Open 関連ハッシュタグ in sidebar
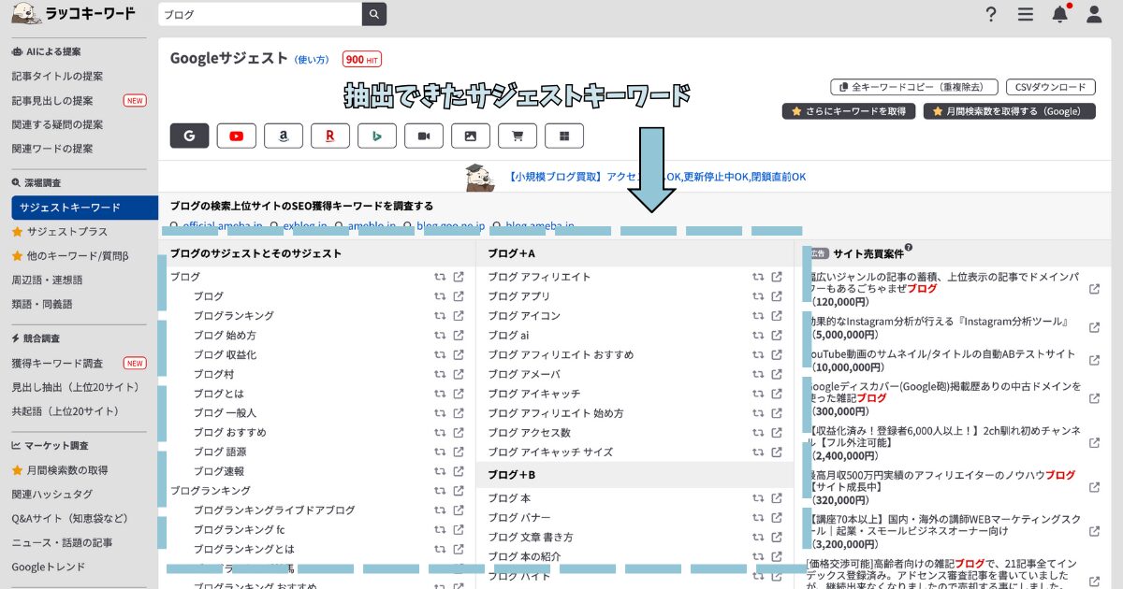1123x589 pixels. 52,494
